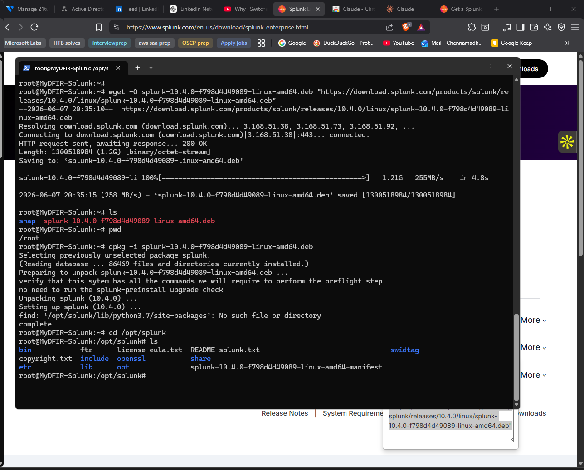Image resolution: width=584 pixels, height=470 pixels.
Task: Expand the second More section
Action: tap(533, 347)
